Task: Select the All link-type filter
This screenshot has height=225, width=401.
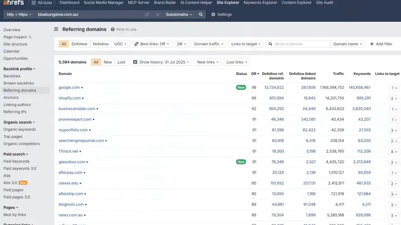Action: click(x=64, y=44)
